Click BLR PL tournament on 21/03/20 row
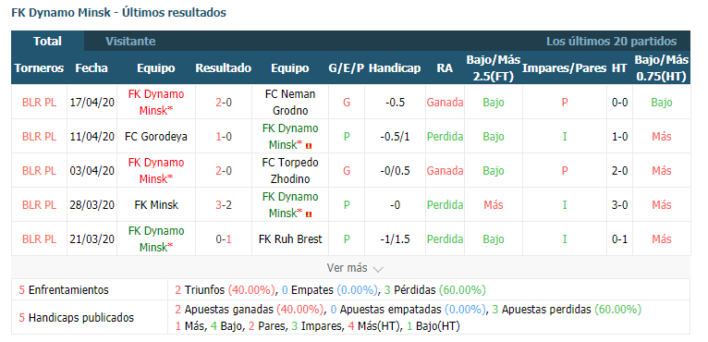Screen dimensions: 708x342 [x=40, y=239]
